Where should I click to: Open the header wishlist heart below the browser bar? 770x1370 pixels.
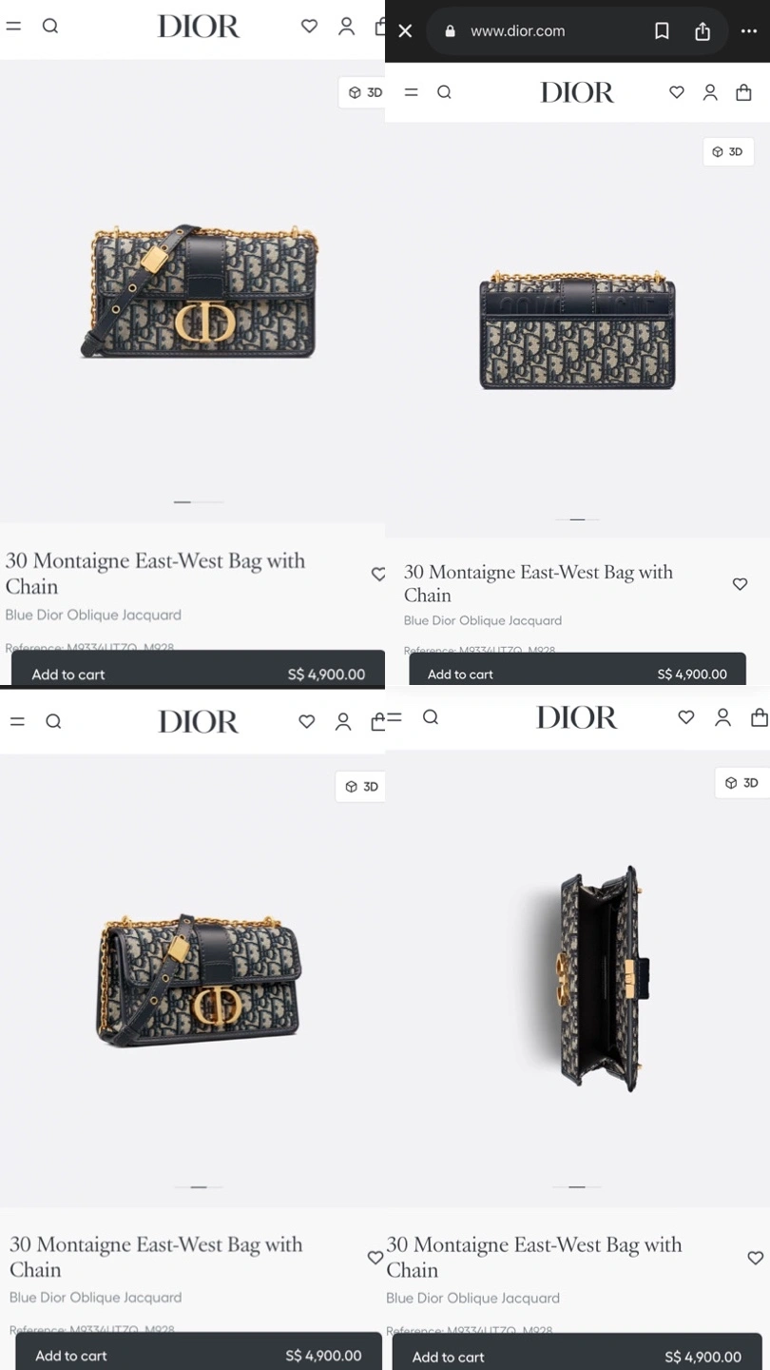click(x=677, y=92)
